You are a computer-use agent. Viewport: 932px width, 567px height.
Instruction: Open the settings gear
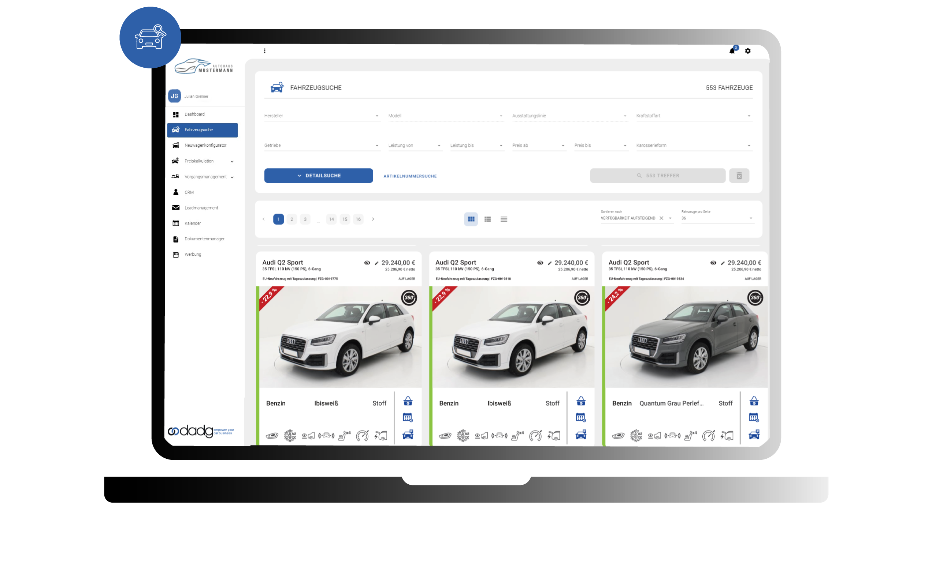pyautogui.click(x=748, y=51)
